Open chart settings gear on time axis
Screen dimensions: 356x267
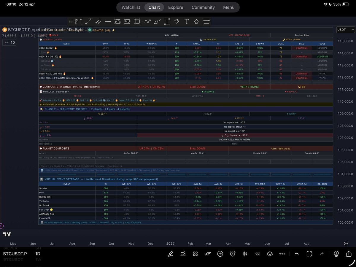click(x=346, y=244)
